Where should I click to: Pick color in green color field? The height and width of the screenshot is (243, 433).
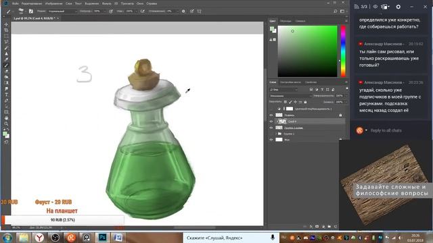pyautogui.click(x=307, y=51)
